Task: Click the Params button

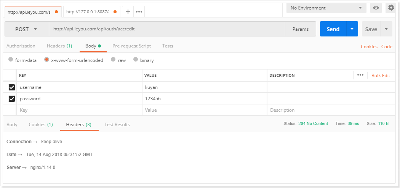Action: pyautogui.click(x=301, y=29)
